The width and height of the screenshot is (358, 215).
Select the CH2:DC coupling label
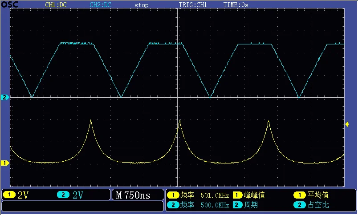click(x=101, y=5)
